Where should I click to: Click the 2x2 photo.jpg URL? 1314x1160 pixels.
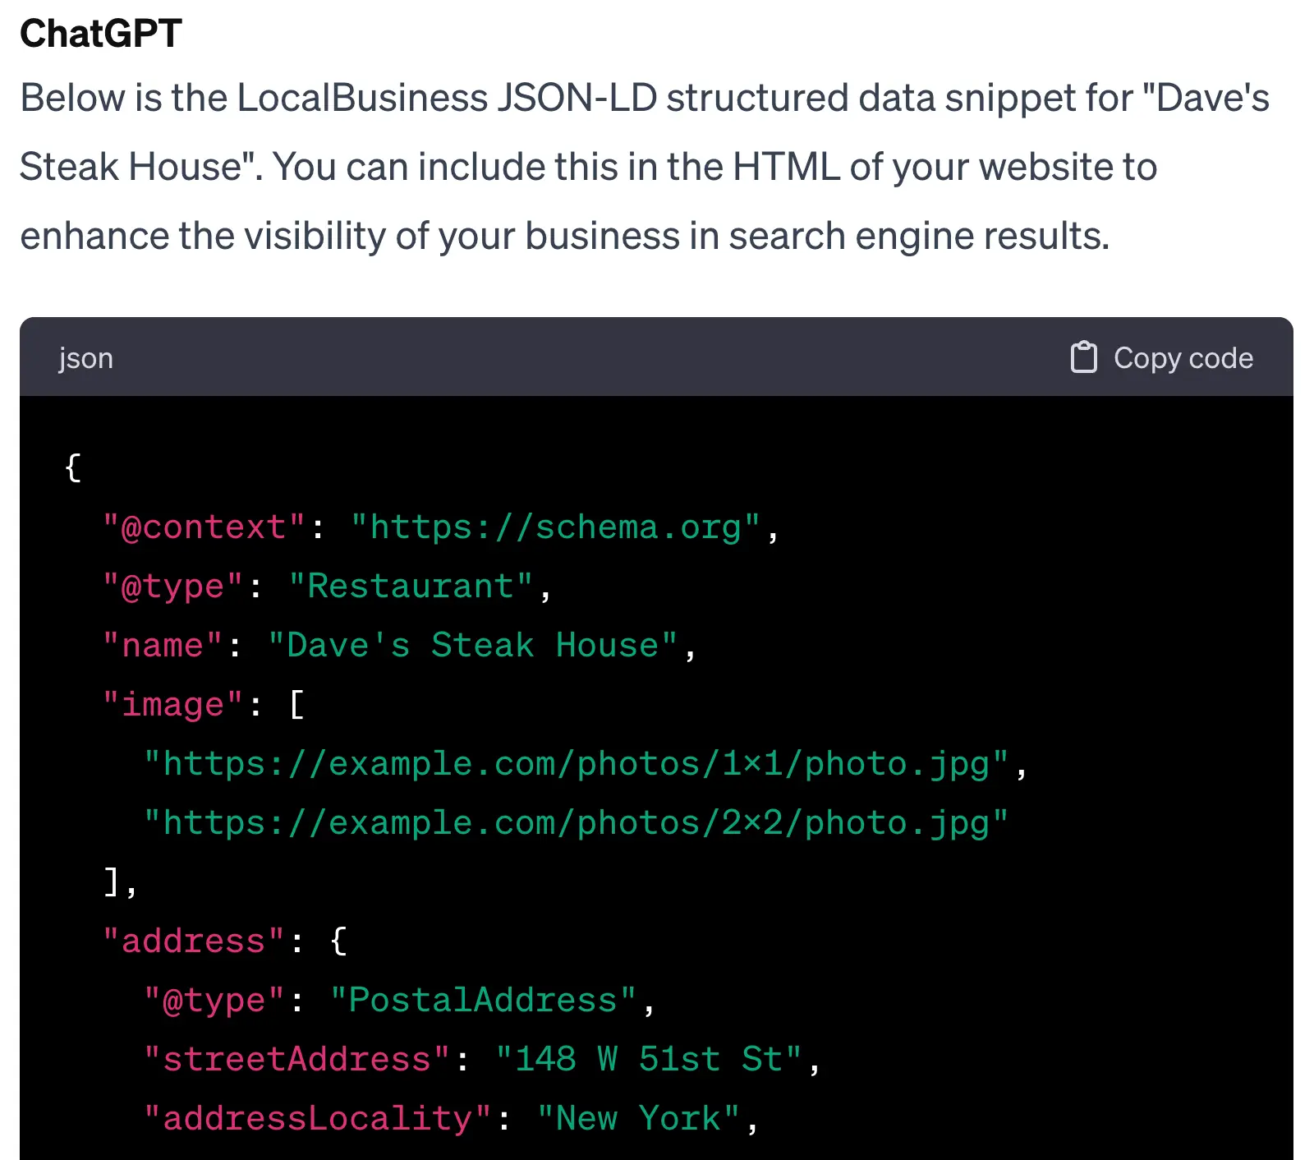tap(576, 823)
